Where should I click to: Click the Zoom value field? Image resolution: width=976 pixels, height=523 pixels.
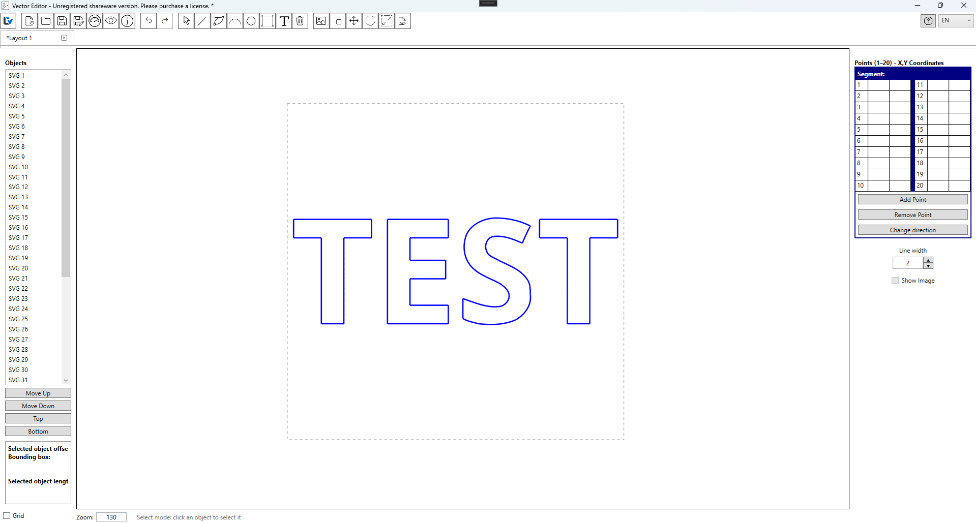pos(111,517)
